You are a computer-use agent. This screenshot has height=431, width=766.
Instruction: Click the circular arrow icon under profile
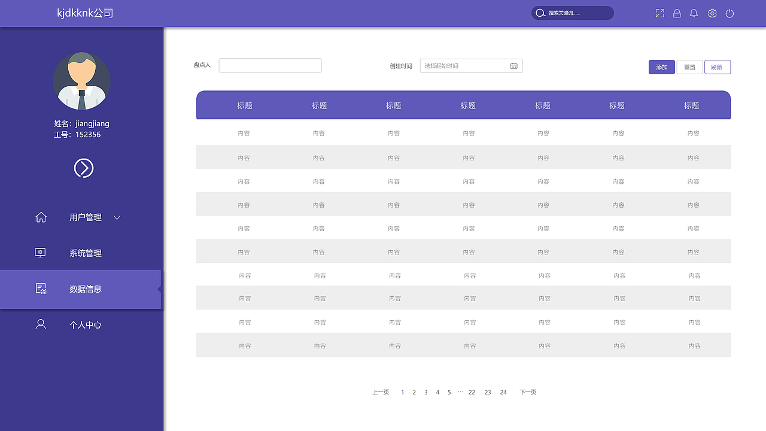click(x=84, y=168)
